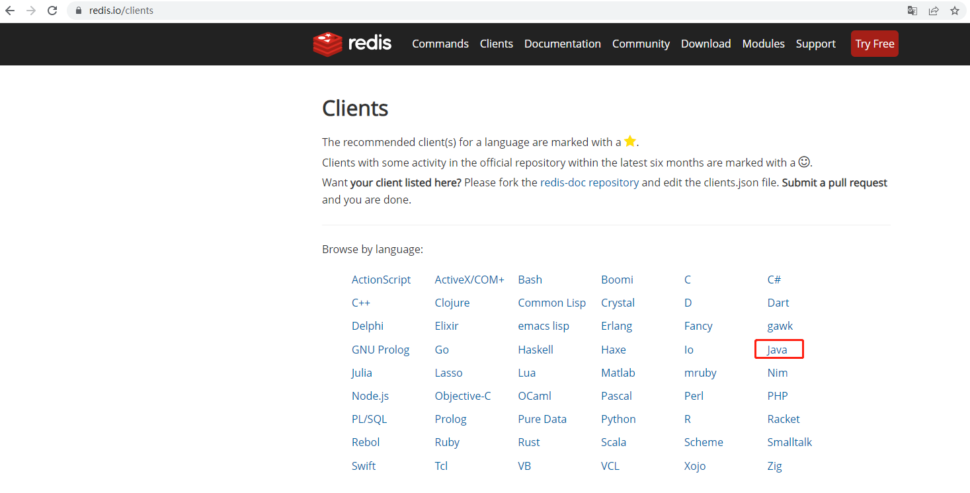Select the Lua language link
Image resolution: width=970 pixels, height=493 pixels.
(x=527, y=373)
